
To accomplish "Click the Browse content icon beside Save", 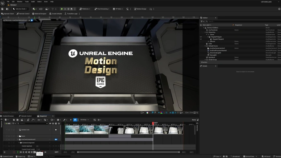I will tap(7, 9).
